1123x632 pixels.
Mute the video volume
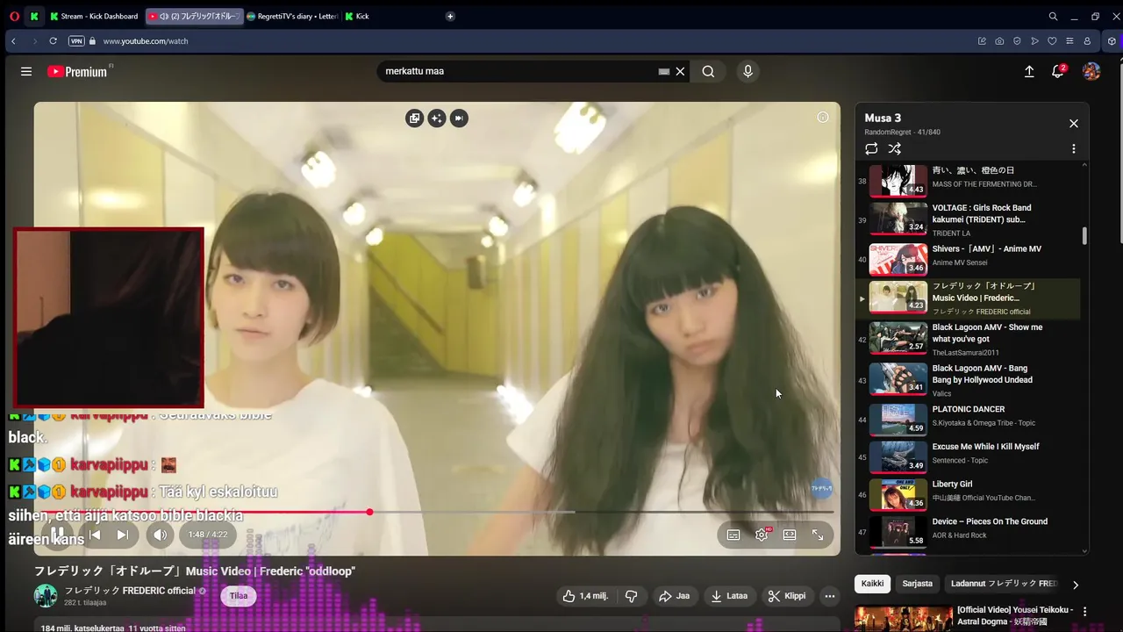pyautogui.click(x=160, y=535)
